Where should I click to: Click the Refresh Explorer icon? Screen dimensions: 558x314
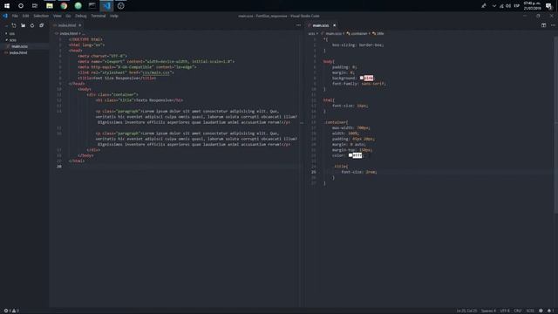point(32,25)
